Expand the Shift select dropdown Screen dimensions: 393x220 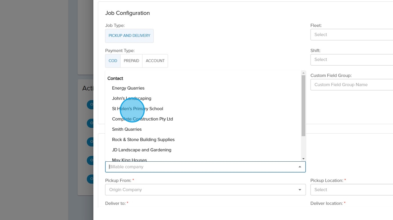click(351, 60)
